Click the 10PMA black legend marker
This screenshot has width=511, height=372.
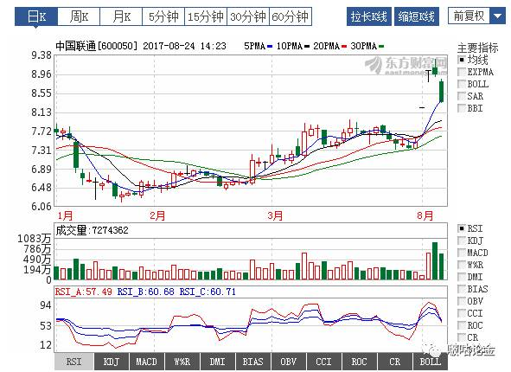(307, 47)
